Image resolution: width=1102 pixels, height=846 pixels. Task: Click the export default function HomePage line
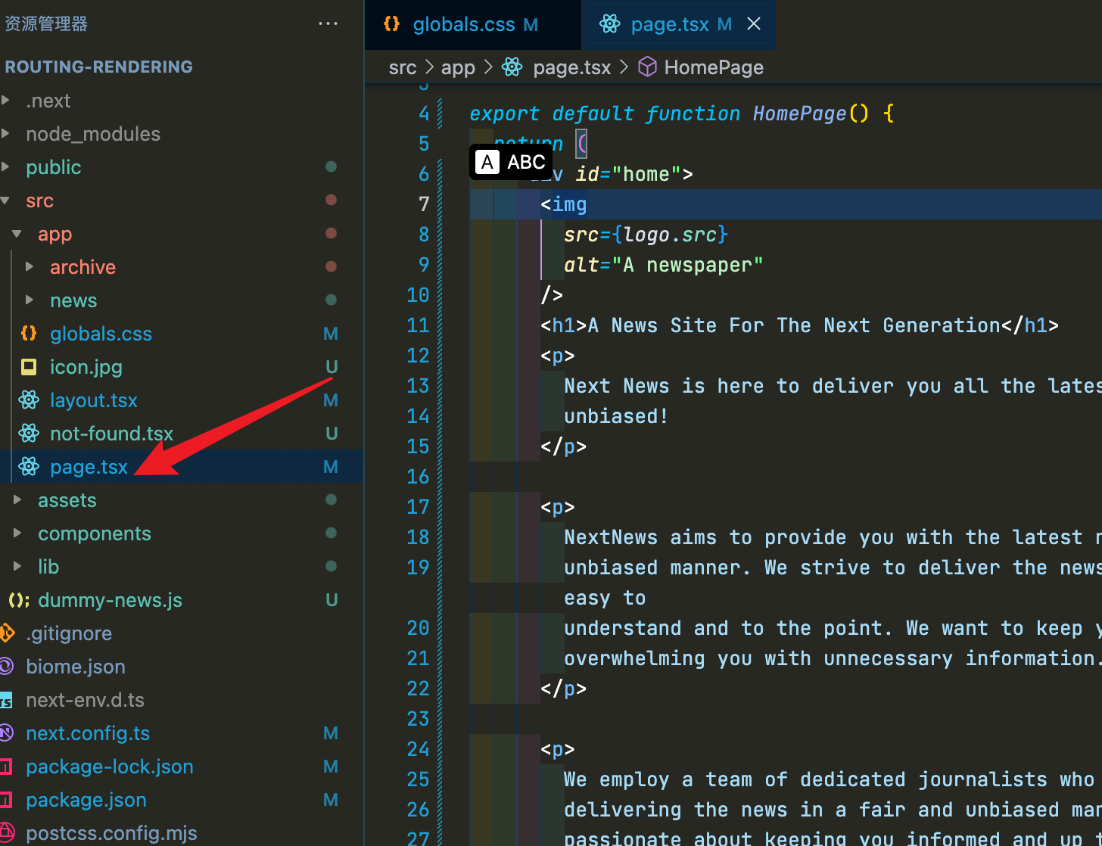click(x=682, y=114)
